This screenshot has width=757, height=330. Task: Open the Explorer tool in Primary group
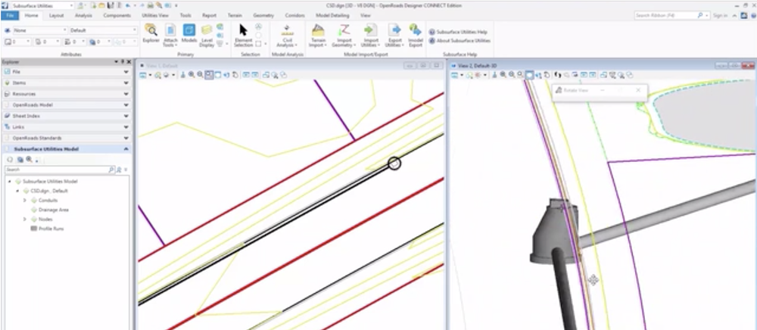pyautogui.click(x=151, y=35)
